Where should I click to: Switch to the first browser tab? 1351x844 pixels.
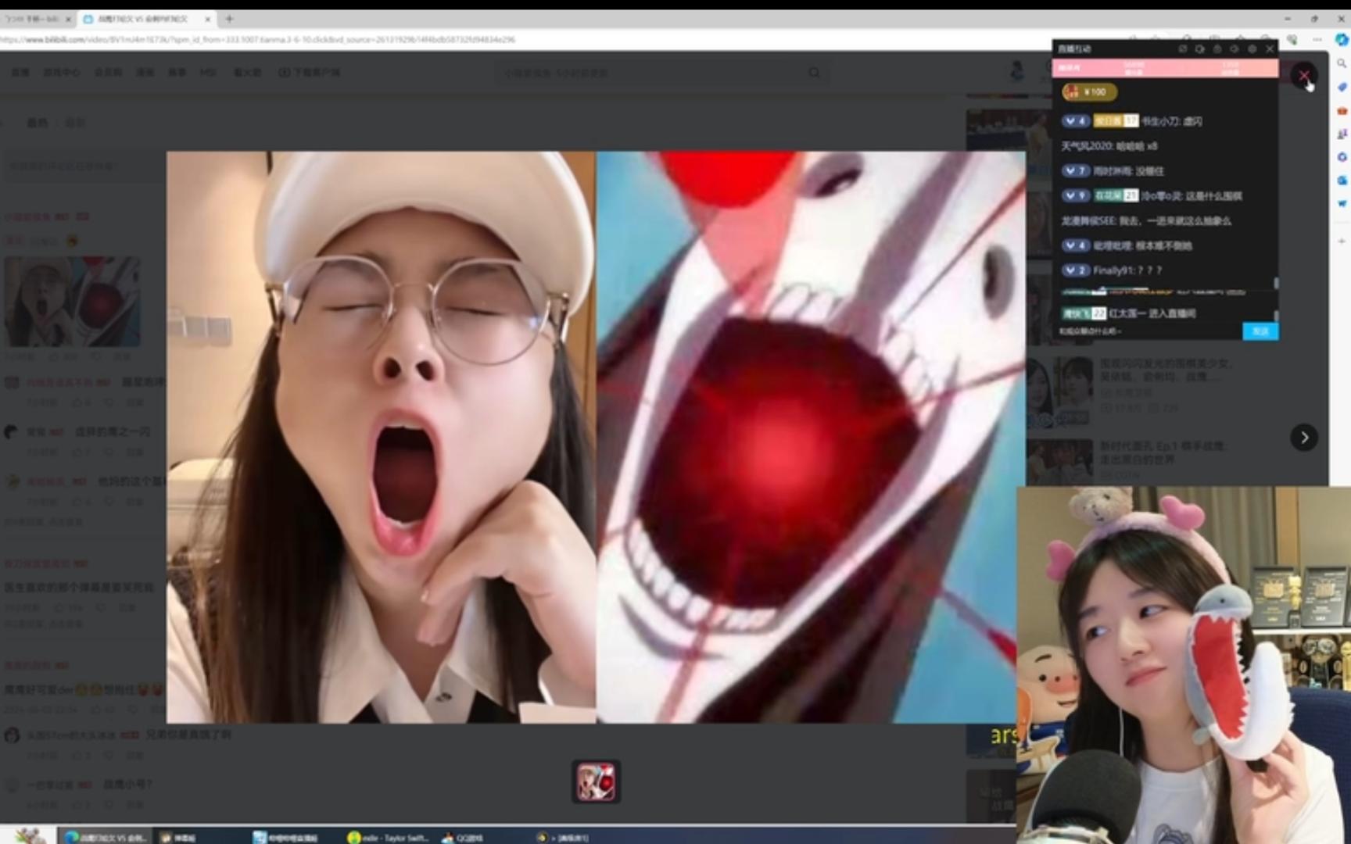pyautogui.click(x=33, y=18)
